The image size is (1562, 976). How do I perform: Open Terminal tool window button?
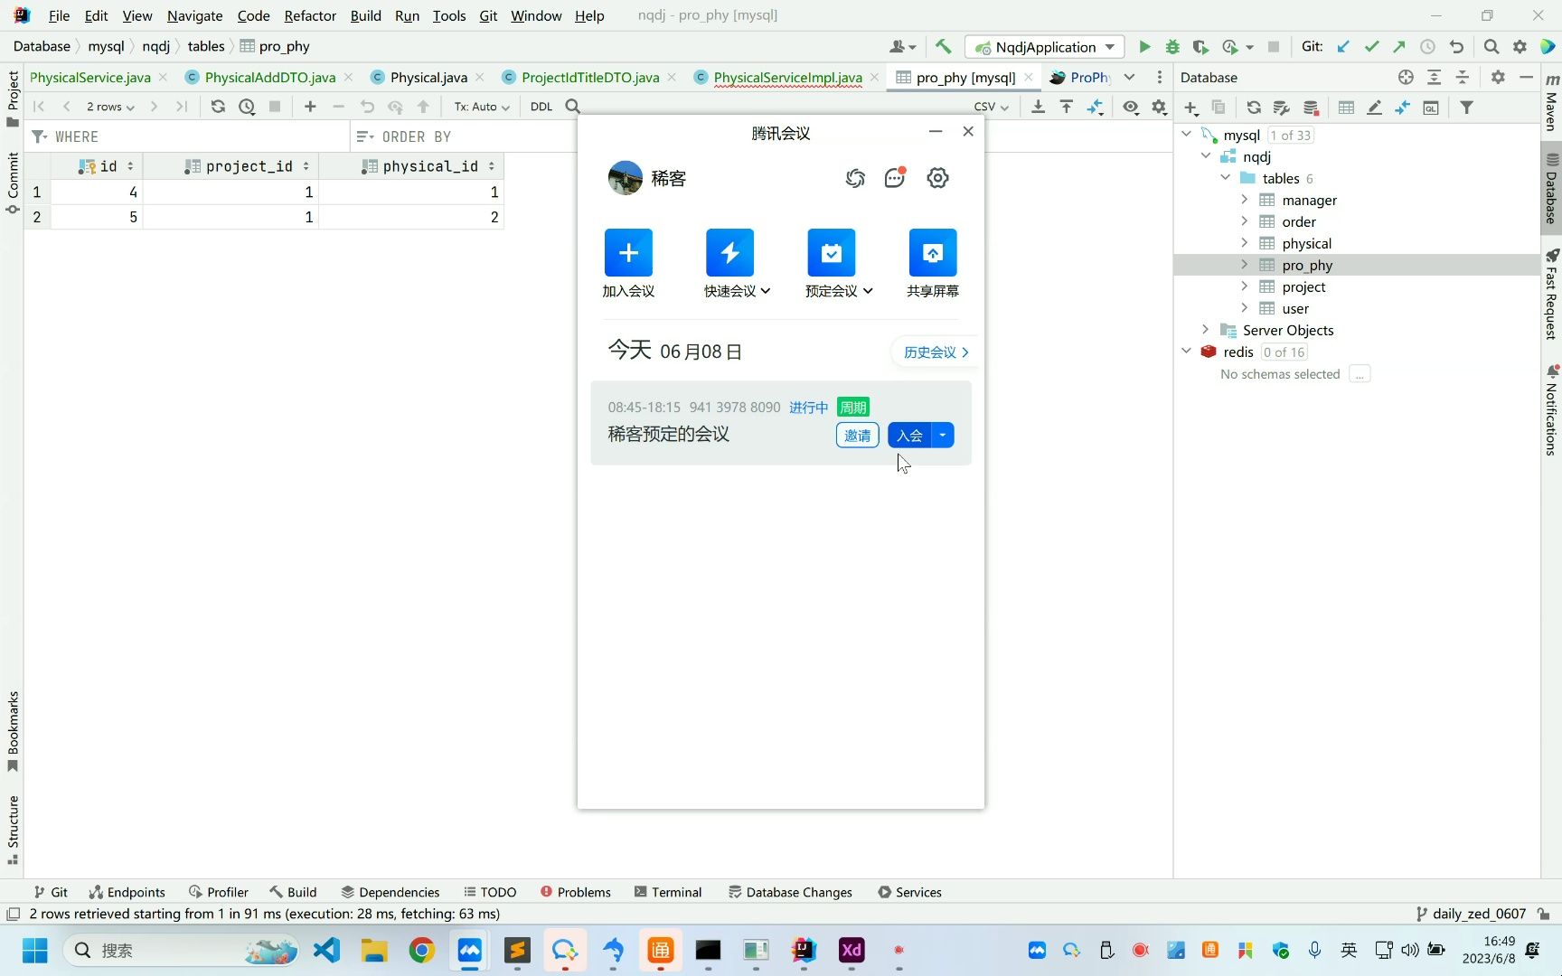pyautogui.click(x=668, y=892)
